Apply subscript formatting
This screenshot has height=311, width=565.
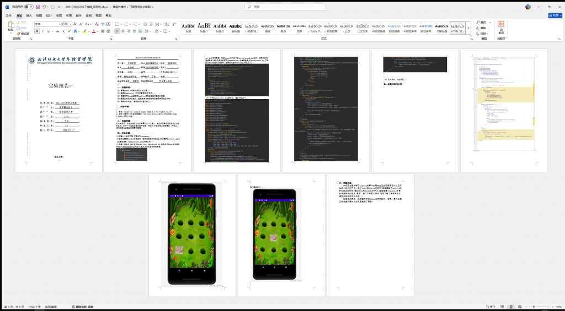tap(64, 31)
